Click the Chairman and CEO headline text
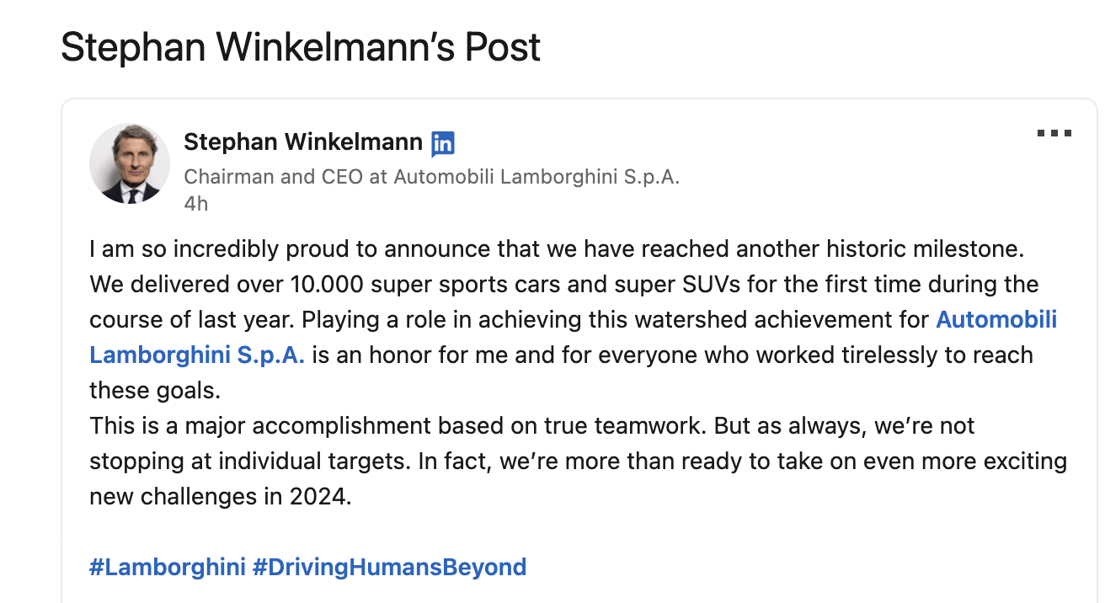Viewport: 1105px width, 603px height. [x=431, y=177]
